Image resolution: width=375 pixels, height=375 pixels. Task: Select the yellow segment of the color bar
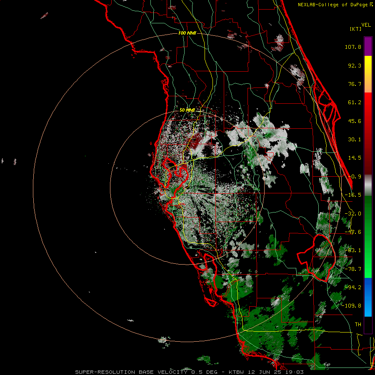pos(368,65)
